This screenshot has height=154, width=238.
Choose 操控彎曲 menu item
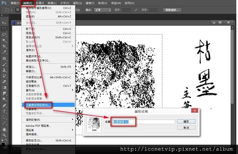(x=49, y=82)
